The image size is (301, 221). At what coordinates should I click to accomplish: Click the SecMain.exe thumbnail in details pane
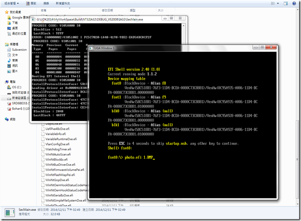(x=10, y=213)
